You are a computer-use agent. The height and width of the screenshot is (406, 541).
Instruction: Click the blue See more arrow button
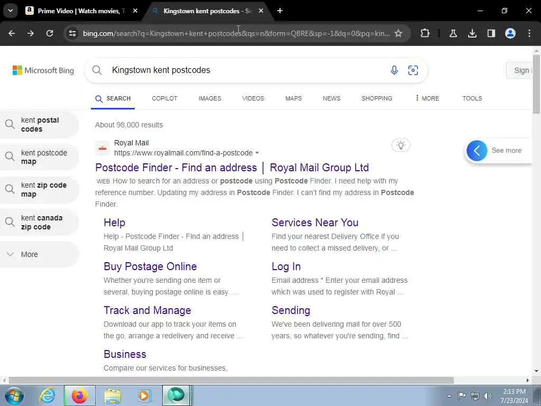point(477,151)
